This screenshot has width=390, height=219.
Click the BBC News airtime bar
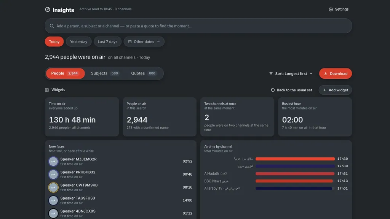click(294, 181)
